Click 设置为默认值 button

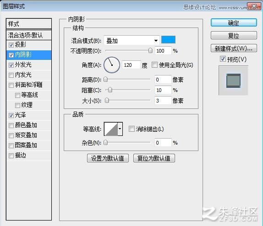tap(108, 158)
